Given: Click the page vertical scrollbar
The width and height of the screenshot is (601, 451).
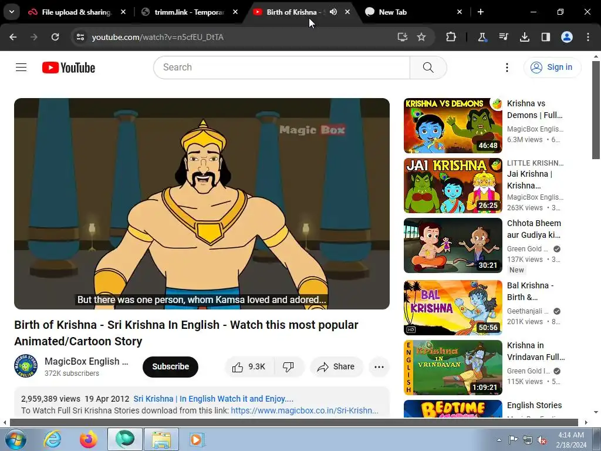Looking at the screenshot, I should [x=596, y=110].
